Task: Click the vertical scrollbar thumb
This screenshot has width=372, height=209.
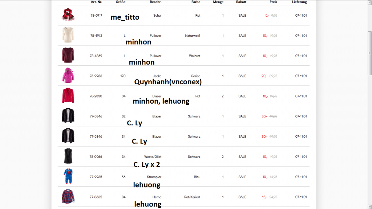Action: click(x=369, y=53)
